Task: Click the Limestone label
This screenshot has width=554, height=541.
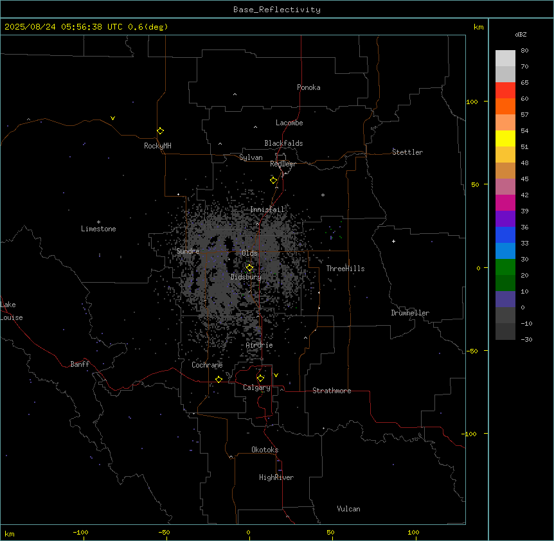Action: (x=98, y=229)
